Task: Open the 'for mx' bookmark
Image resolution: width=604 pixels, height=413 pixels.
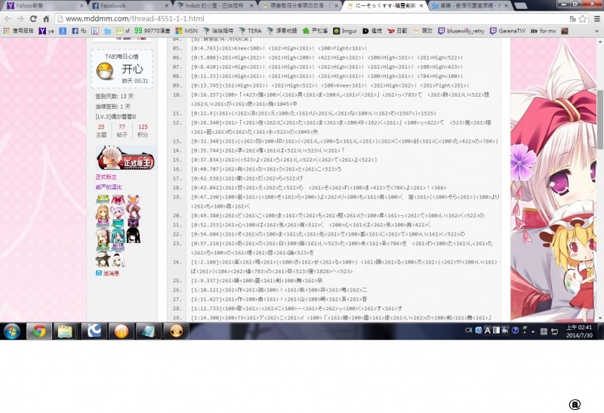Action: pos(543,31)
